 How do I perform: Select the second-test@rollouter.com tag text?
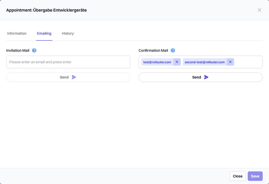[205, 62]
